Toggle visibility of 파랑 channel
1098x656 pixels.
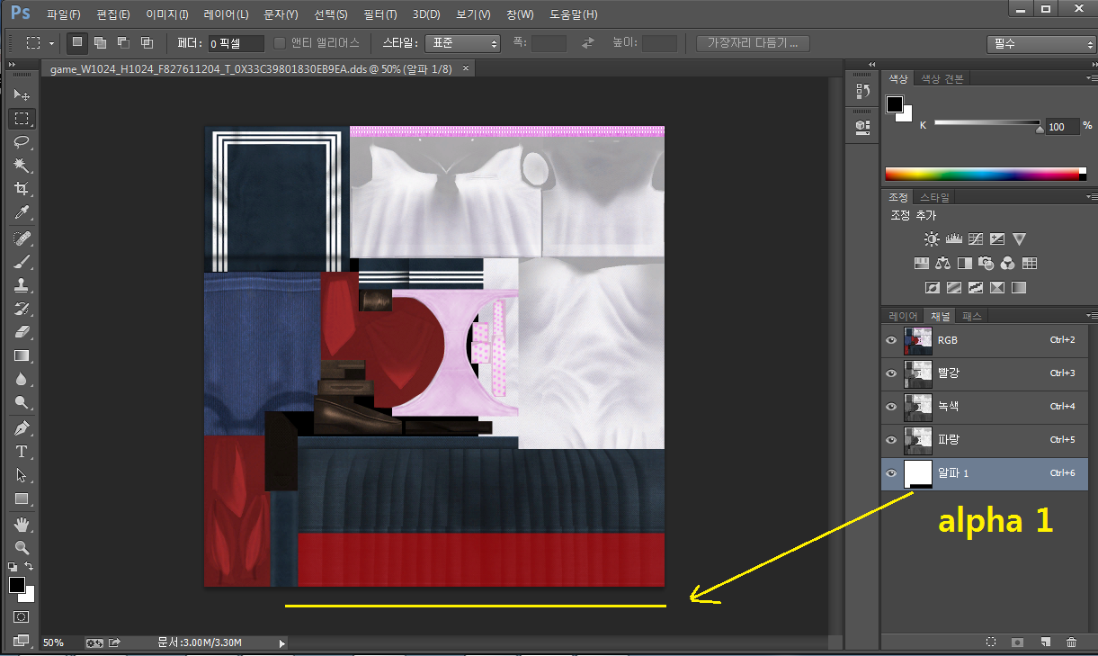[x=891, y=440]
